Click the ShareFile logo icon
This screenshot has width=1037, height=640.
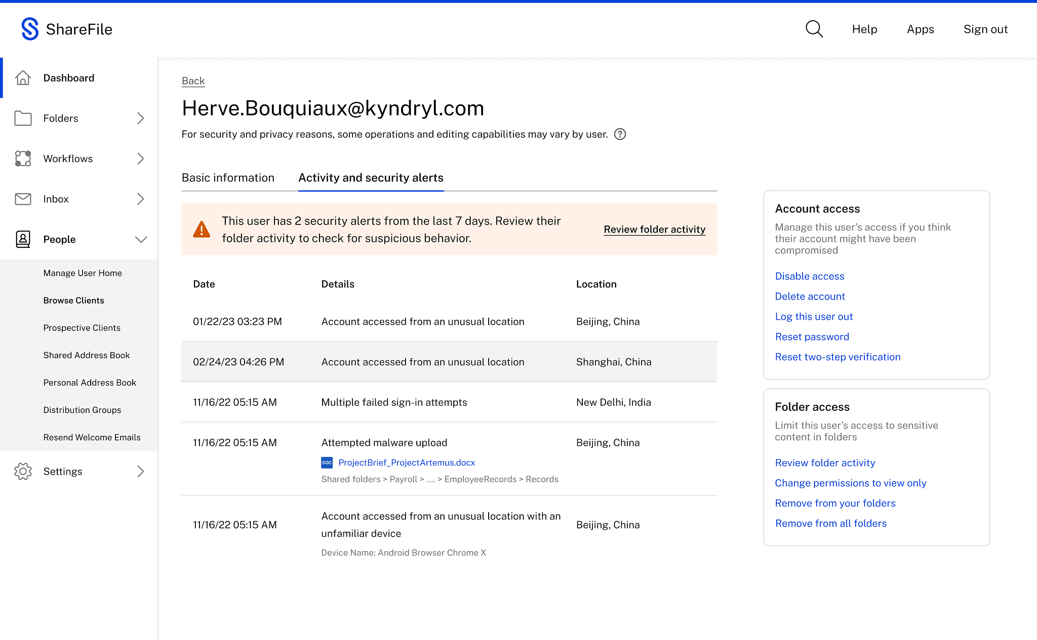pos(29,29)
